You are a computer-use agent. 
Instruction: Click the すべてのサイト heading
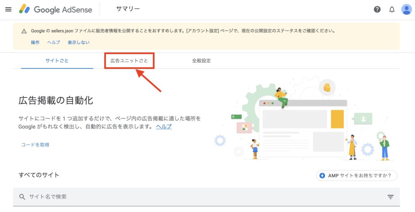pos(39,175)
